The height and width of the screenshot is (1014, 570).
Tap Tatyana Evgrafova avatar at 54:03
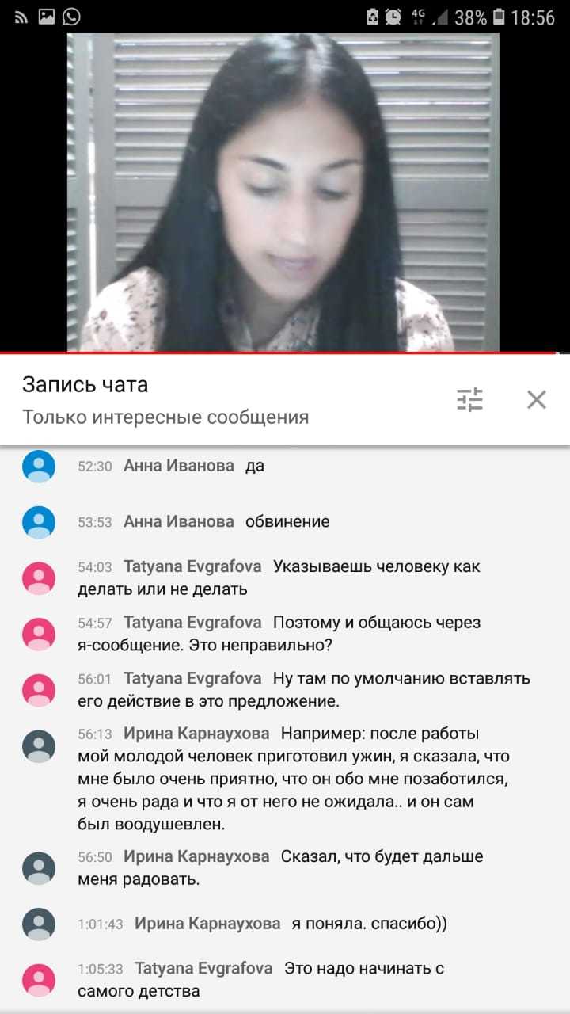tap(39, 578)
